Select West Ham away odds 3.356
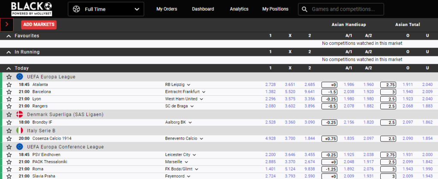The height and width of the screenshot is (179, 438). [x=310, y=99]
